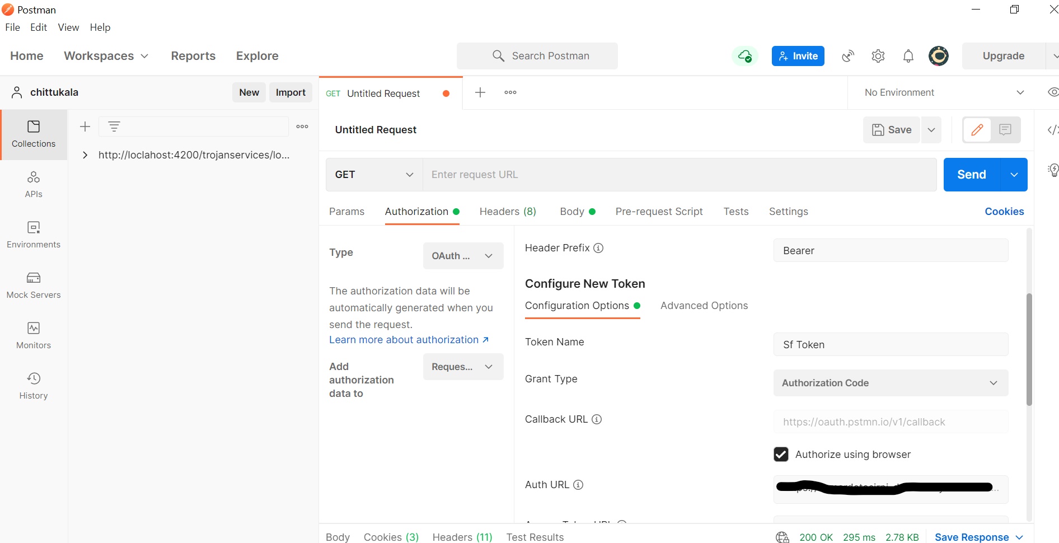1059x543 pixels.
Task: Expand the Workspaces dropdown
Action: pos(106,56)
